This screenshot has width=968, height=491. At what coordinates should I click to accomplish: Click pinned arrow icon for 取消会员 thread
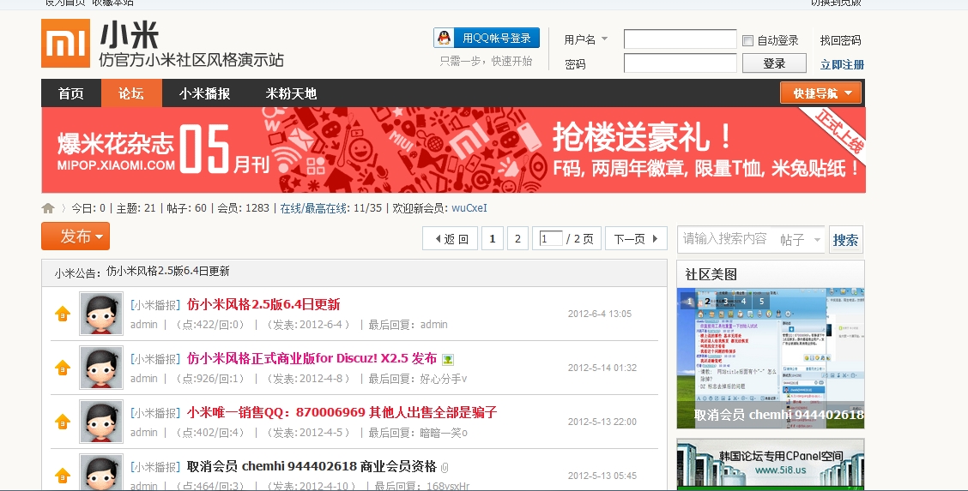63,476
